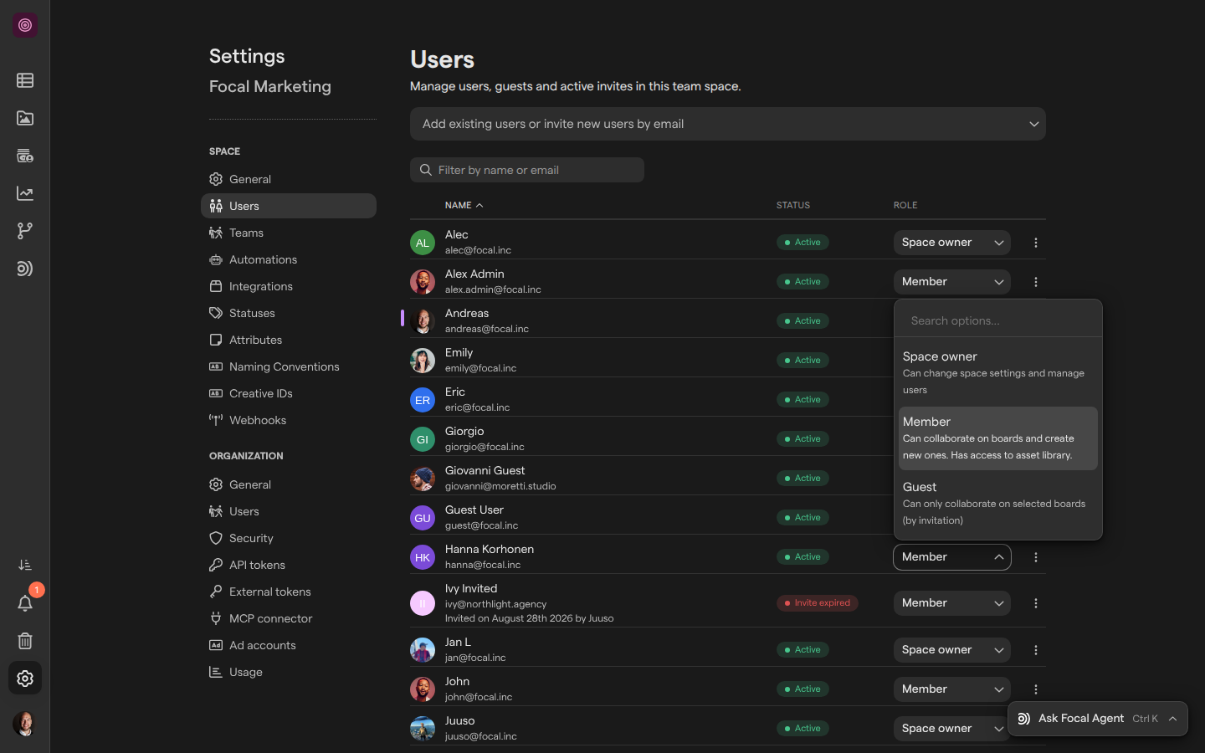
Task: Open organization Security settings
Action: [289, 538]
